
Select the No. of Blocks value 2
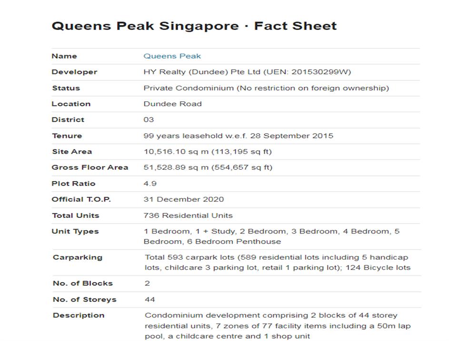pyautogui.click(x=148, y=283)
